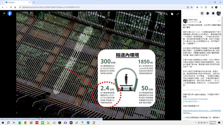Open Facebook home via the logo
Viewport: 223px width, 125px height.
[10, 13]
